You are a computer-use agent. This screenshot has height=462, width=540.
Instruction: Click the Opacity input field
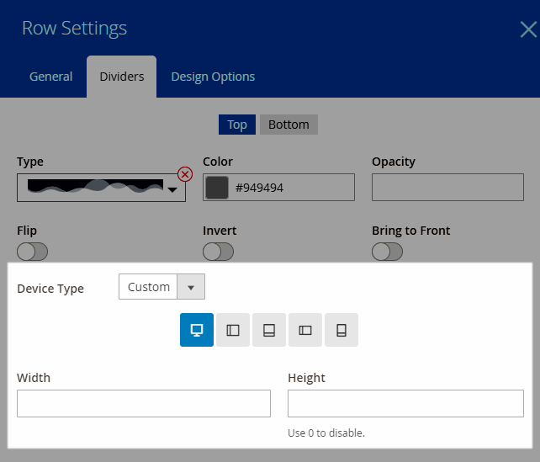447,187
